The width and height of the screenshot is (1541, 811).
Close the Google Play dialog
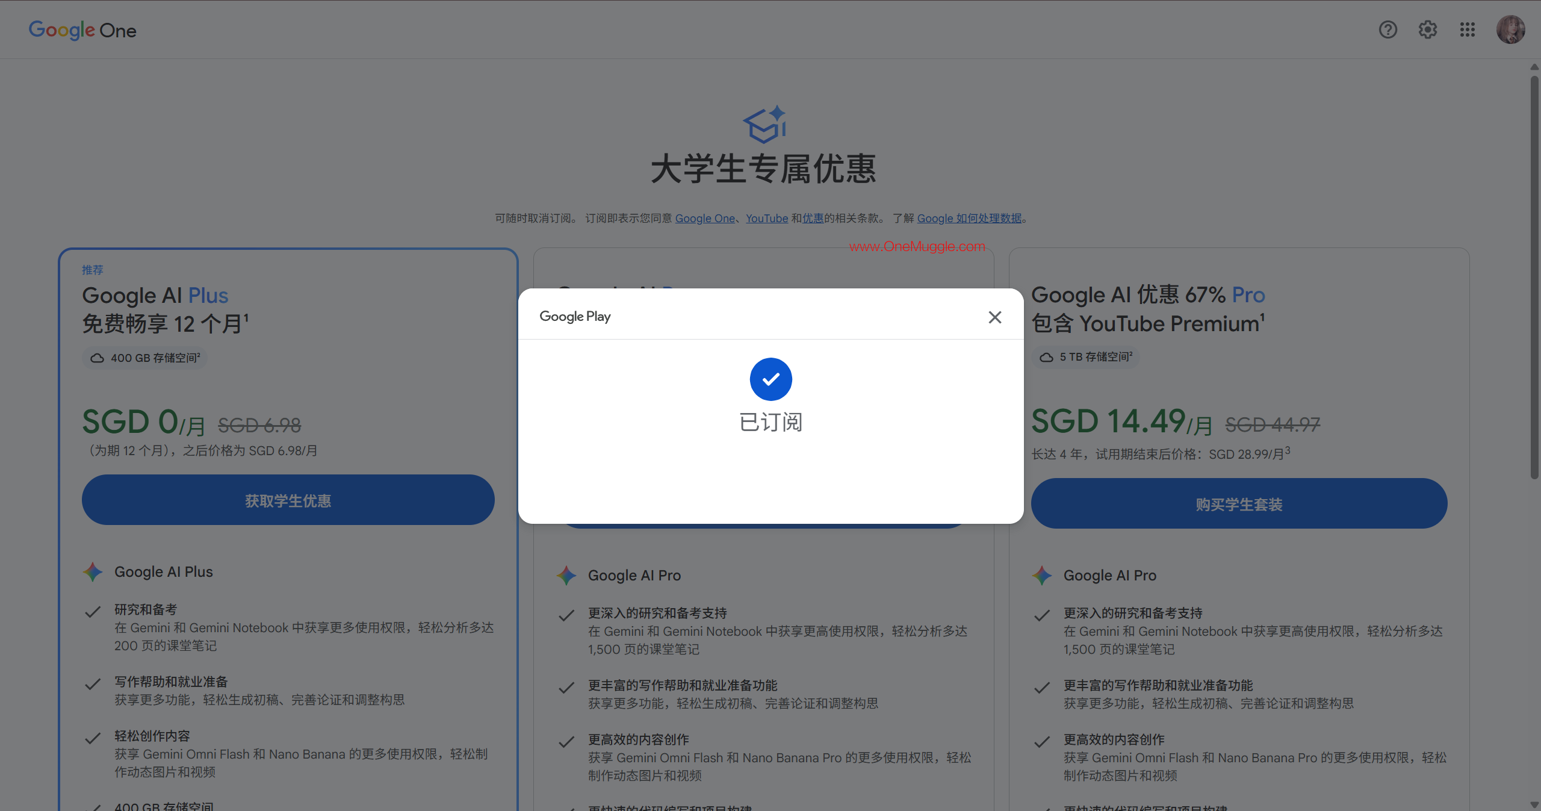995,317
